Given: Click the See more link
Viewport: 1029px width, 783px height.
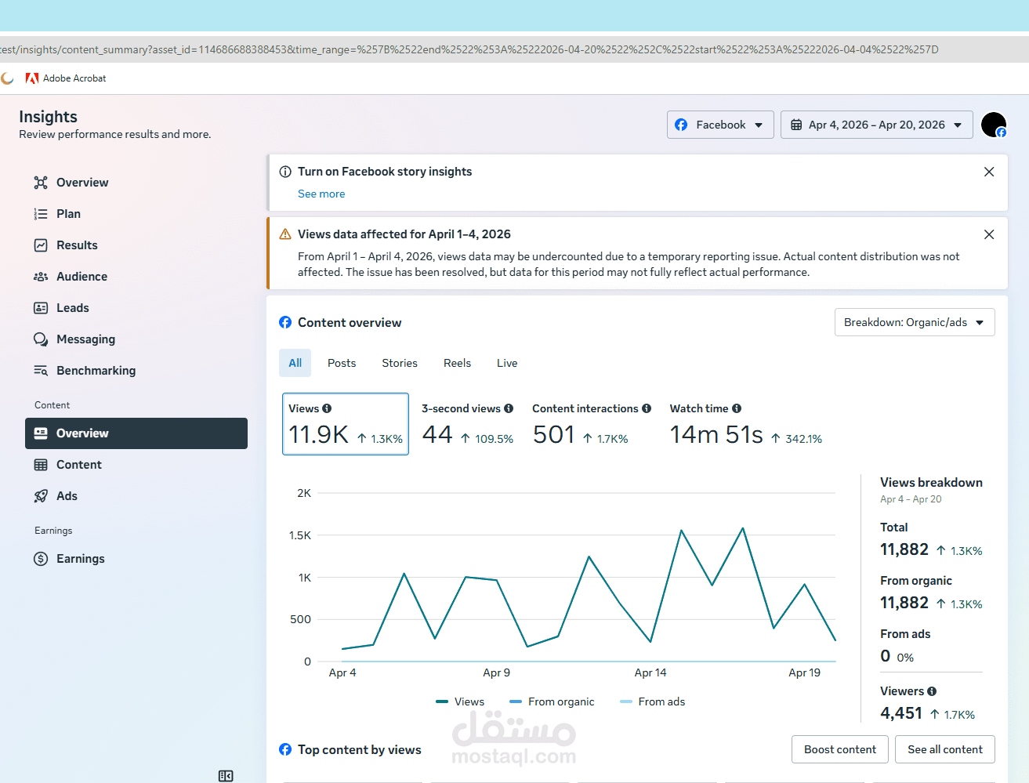Looking at the screenshot, I should (x=321, y=194).
